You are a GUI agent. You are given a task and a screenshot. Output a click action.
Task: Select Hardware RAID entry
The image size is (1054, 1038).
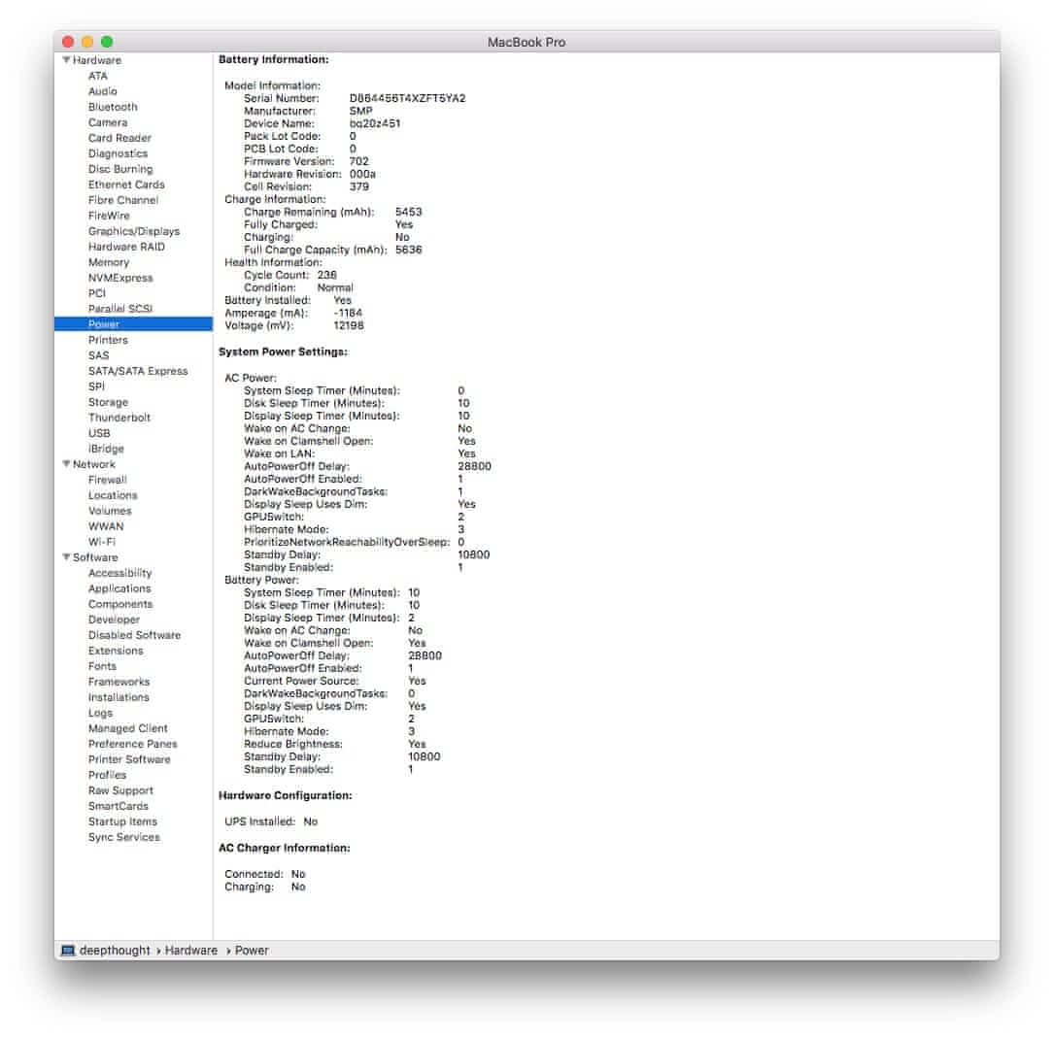coord(126,247)
